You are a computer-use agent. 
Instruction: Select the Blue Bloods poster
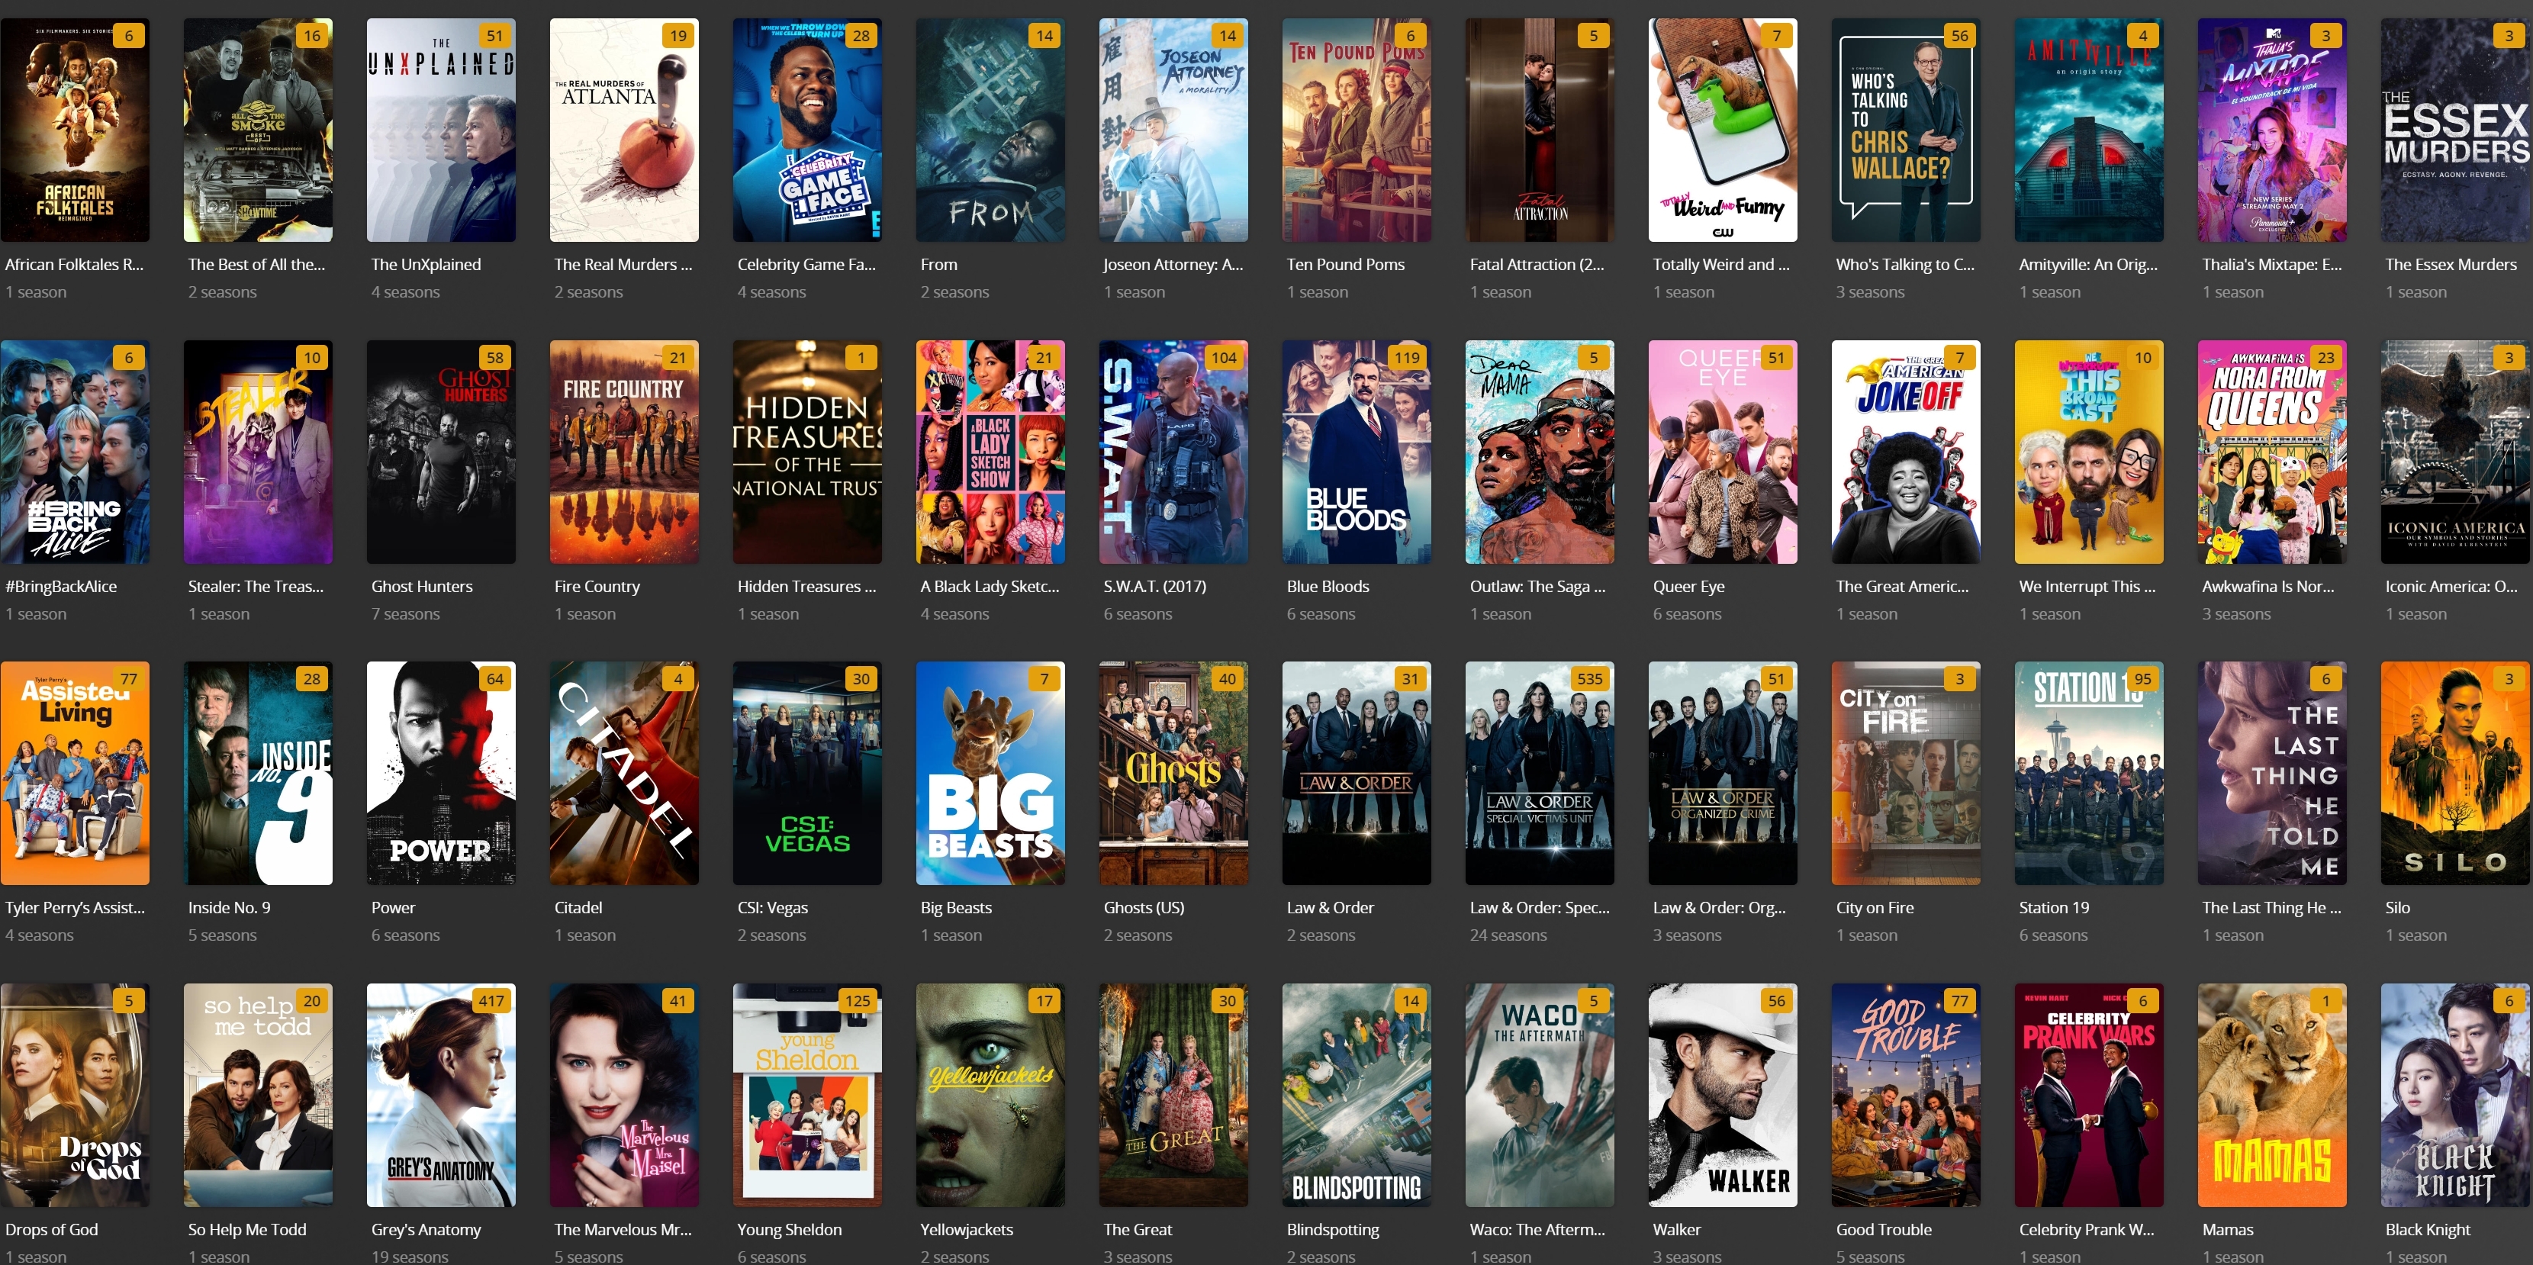pyautogui.click(x=1356, y=452)
